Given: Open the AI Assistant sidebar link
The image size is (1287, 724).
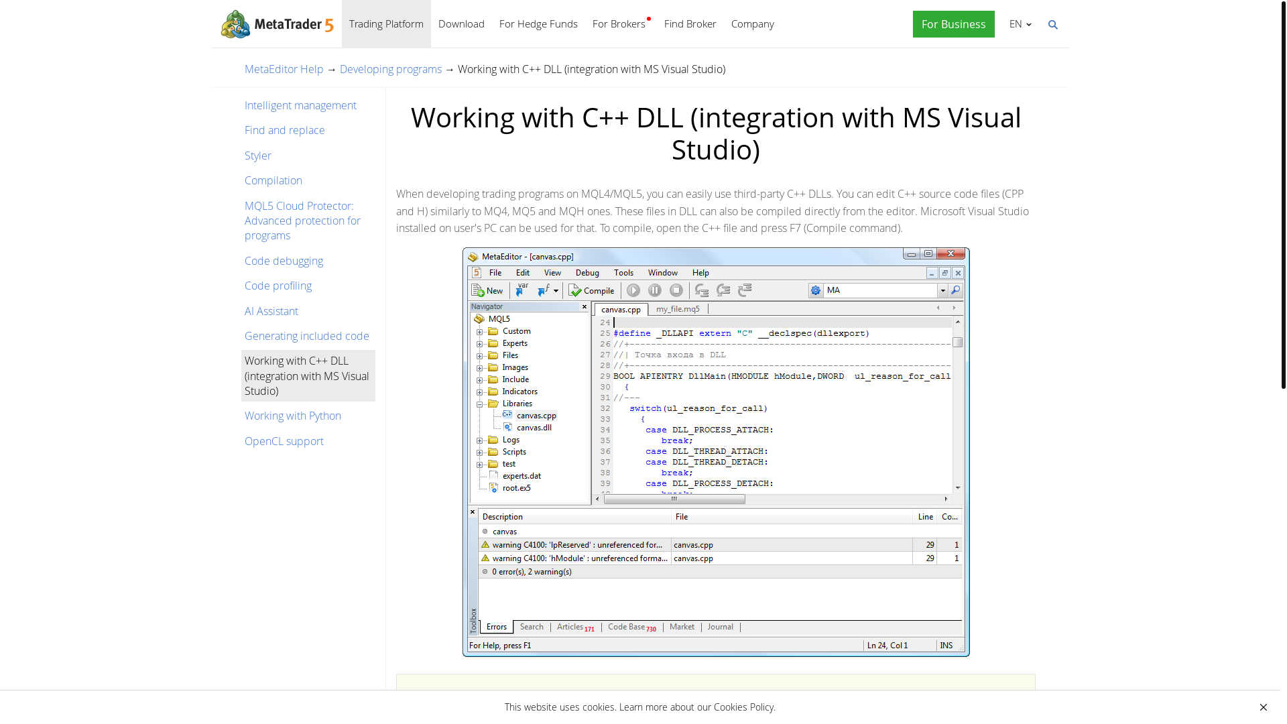Looking at the screenshot, I should 271,311.
